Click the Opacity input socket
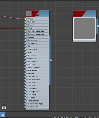The width and height of the screenshot is (99, 118). click(x=26, y=52)
